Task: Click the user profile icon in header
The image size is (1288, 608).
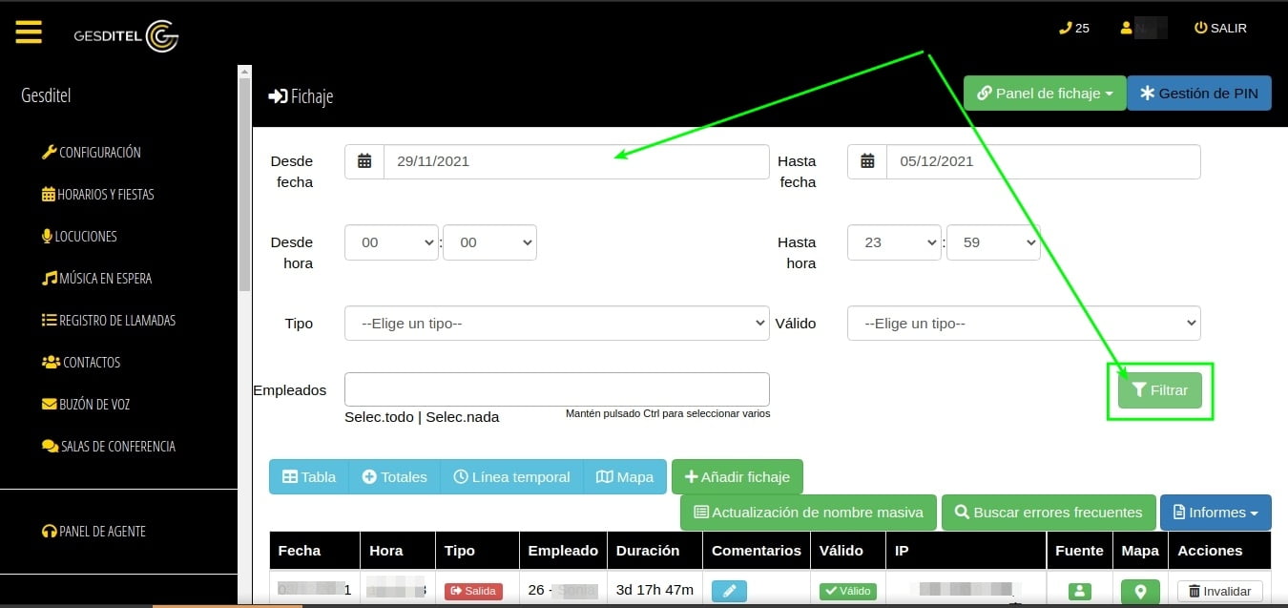Action: point(1128,29)
